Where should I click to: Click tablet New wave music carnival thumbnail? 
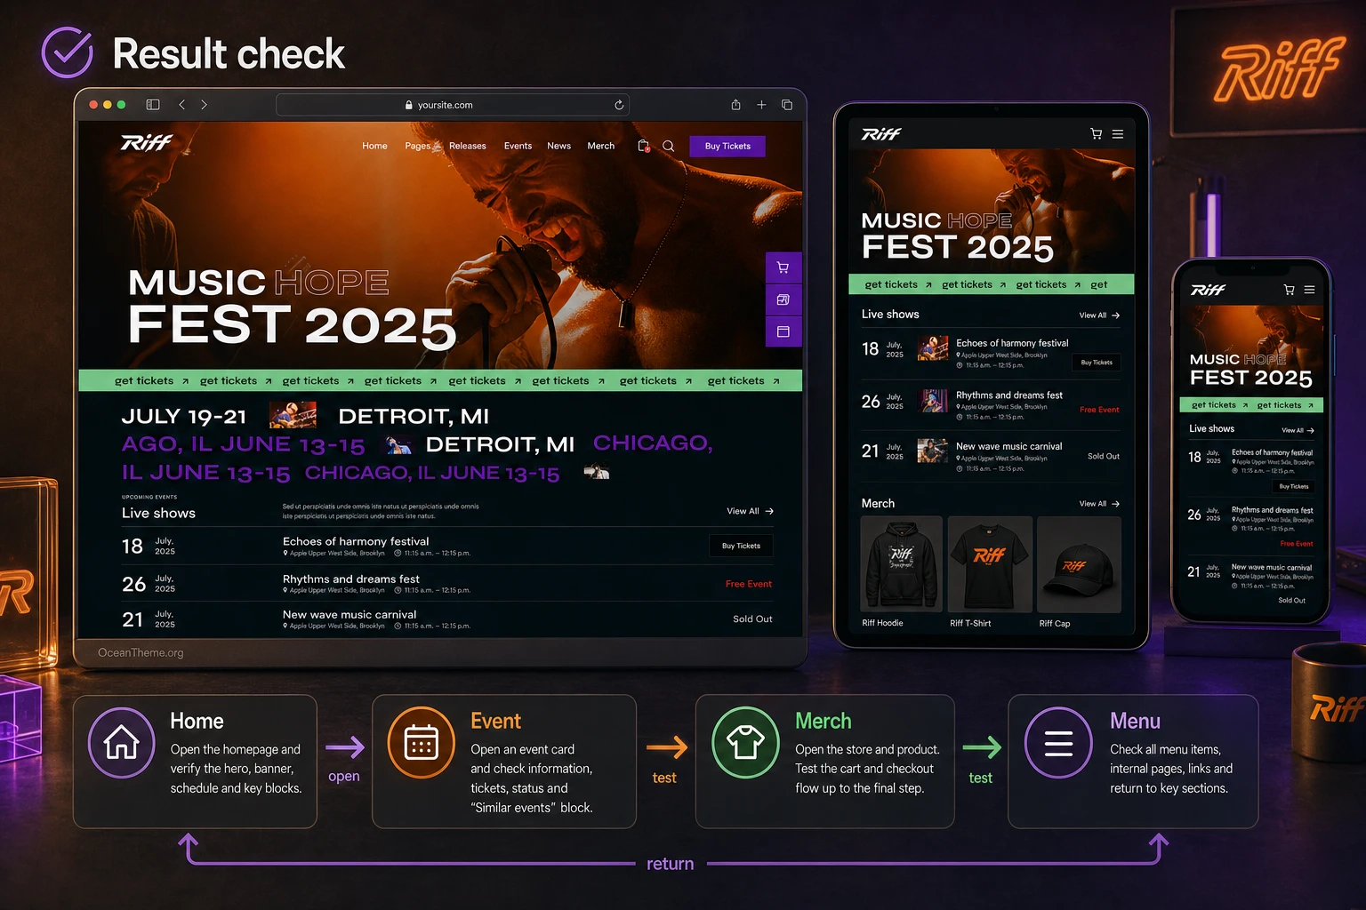933,451
